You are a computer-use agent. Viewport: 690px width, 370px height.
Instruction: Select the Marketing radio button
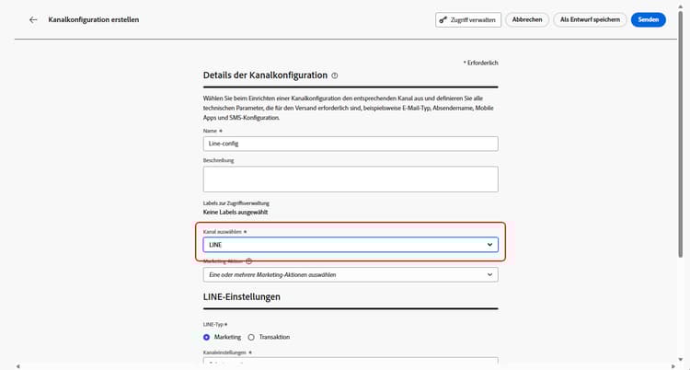[206, 337]
